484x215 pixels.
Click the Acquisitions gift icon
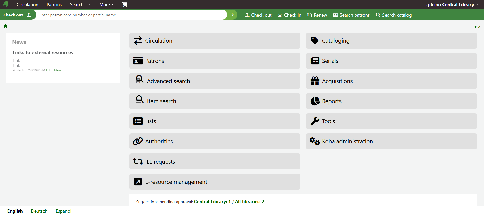pos(315,81)
